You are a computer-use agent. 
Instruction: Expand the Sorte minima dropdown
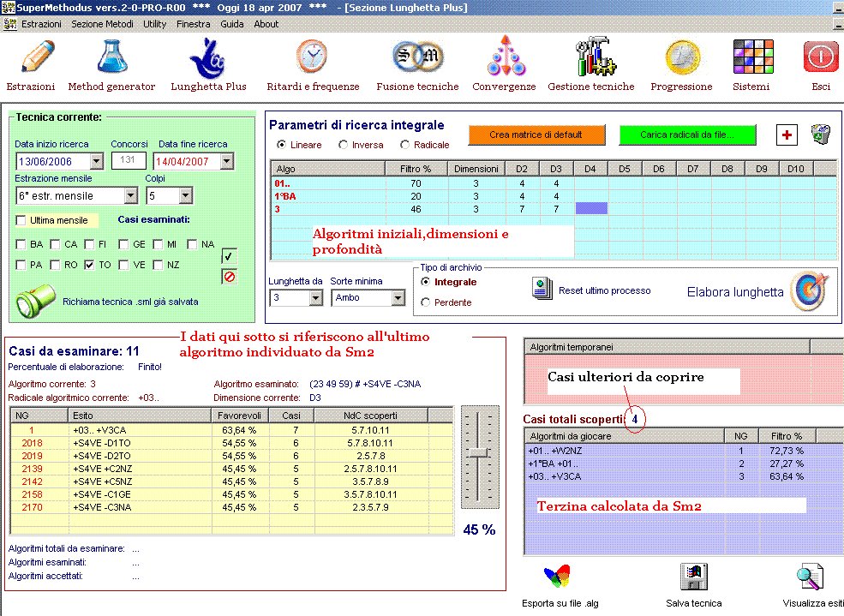click(x=398, y=297)
